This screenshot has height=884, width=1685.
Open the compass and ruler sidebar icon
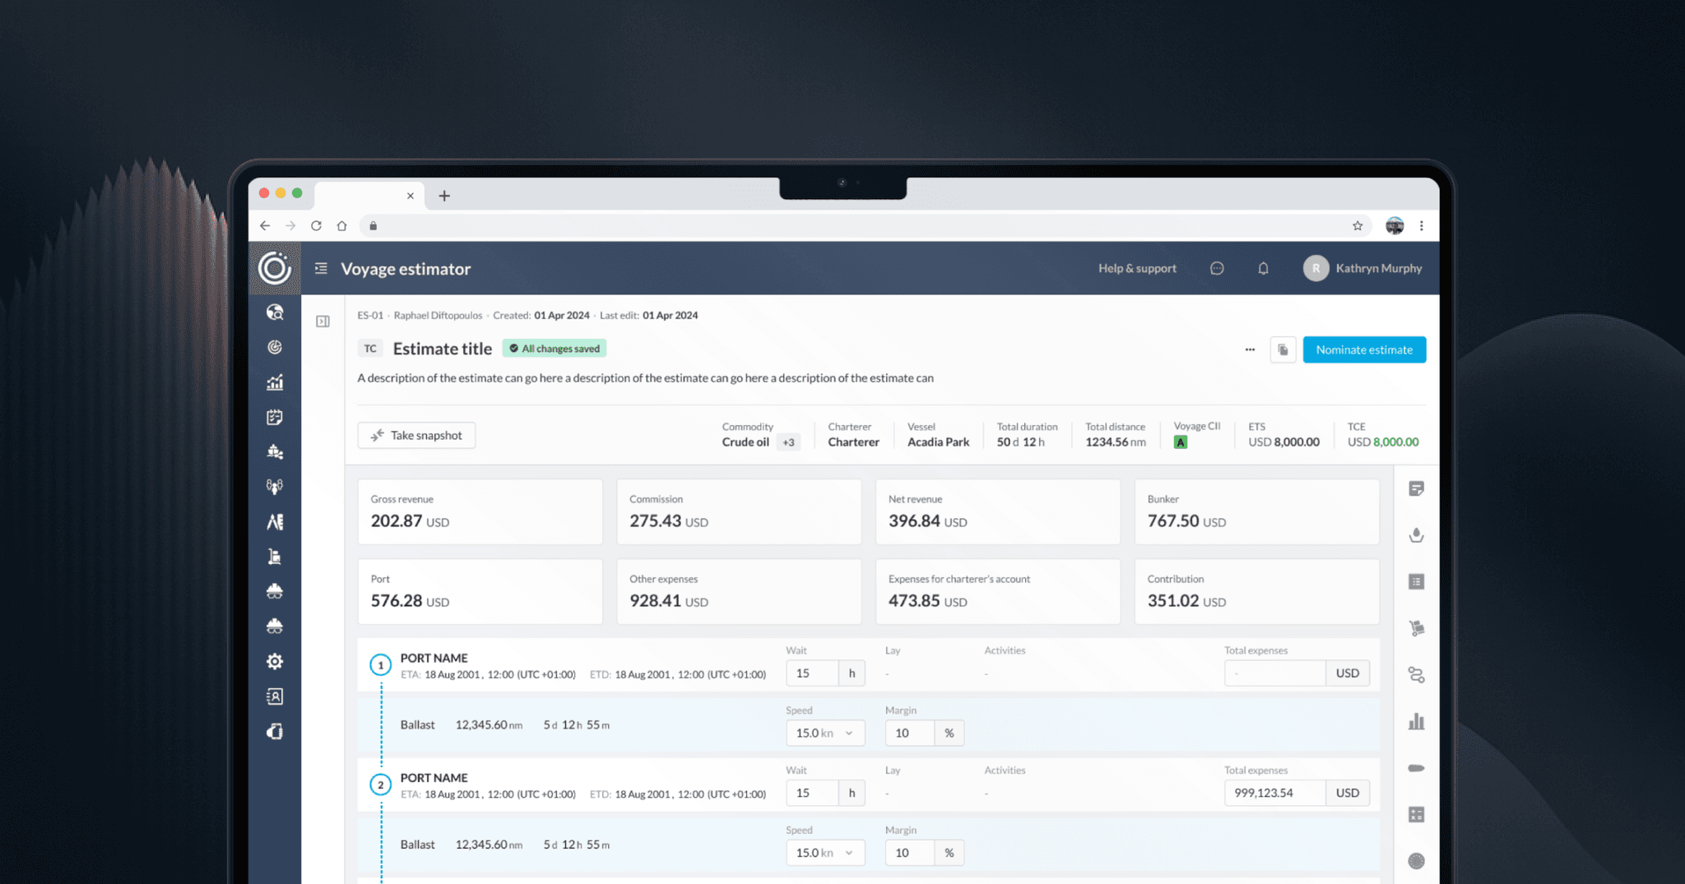click(275, 522)
